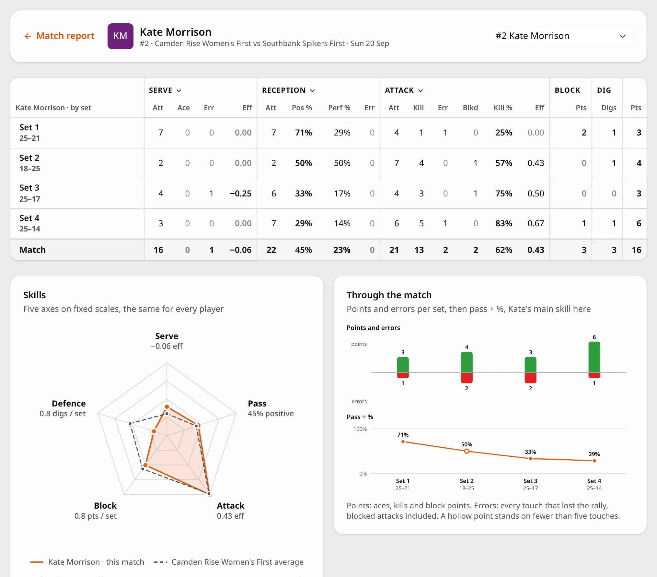
Task: Click match kill percentage 62%
Action: (503, 250)
